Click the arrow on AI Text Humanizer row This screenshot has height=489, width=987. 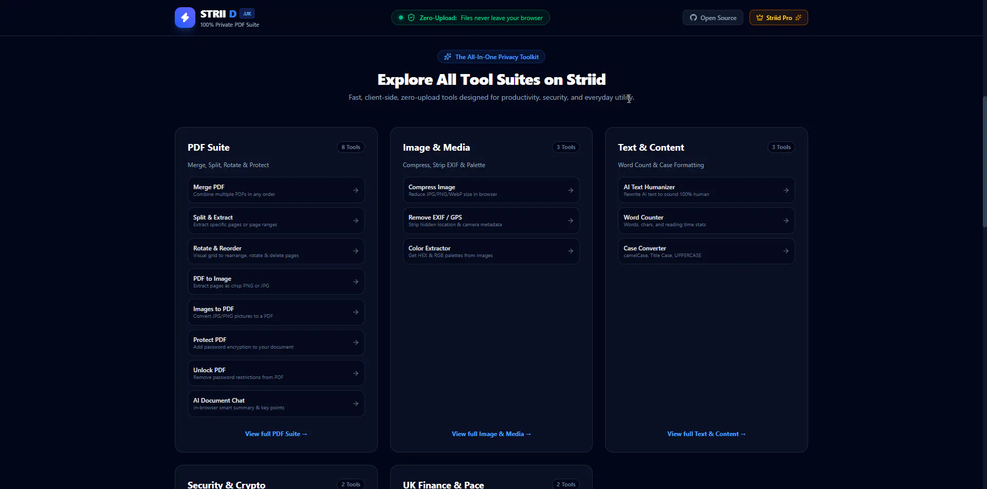coord(786,190)
